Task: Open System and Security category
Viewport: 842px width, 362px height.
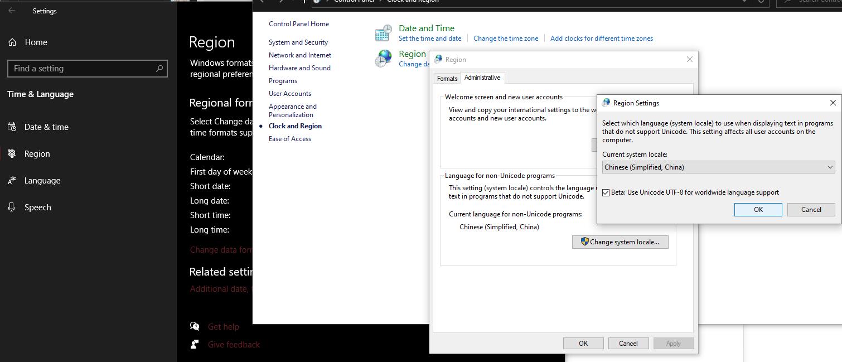Action: pos(298,42)
